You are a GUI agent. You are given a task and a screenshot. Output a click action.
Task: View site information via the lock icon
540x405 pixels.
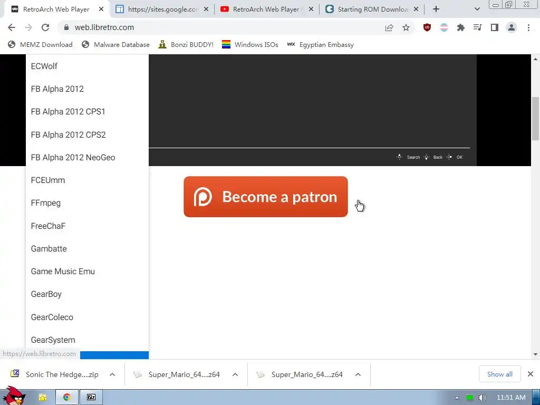coord(66,27)
